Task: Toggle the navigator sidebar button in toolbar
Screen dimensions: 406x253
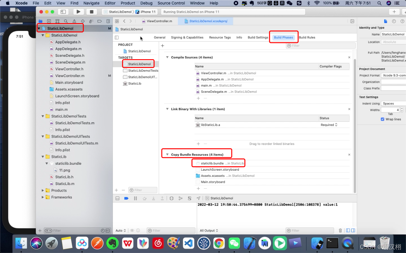Action: [x=63, y=12]
